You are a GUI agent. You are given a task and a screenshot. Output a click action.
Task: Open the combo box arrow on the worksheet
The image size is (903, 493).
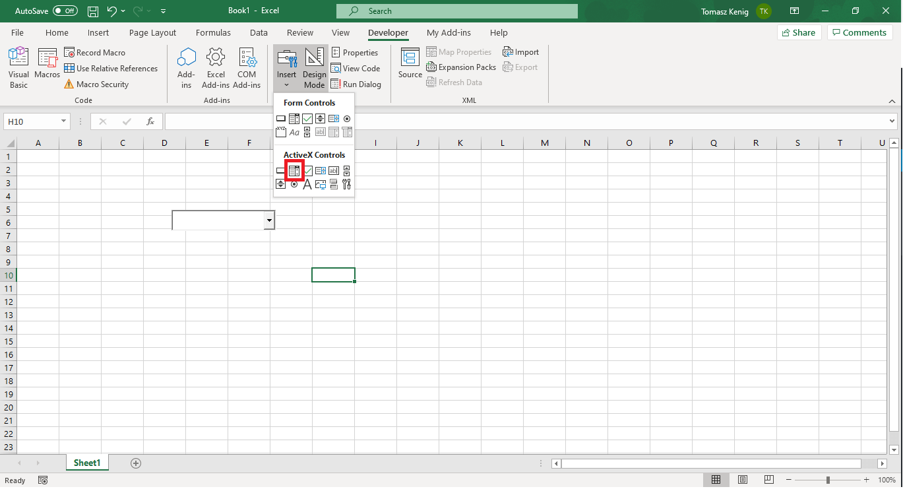(268, 220)
